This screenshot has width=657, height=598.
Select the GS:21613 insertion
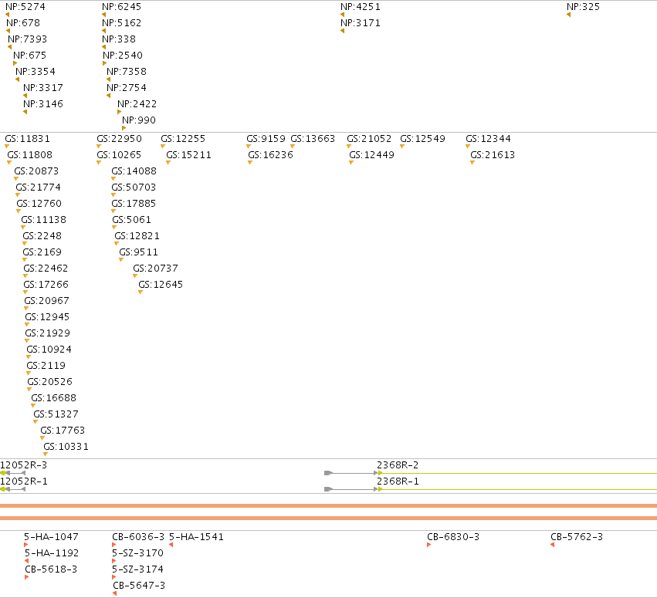[493, 155]
